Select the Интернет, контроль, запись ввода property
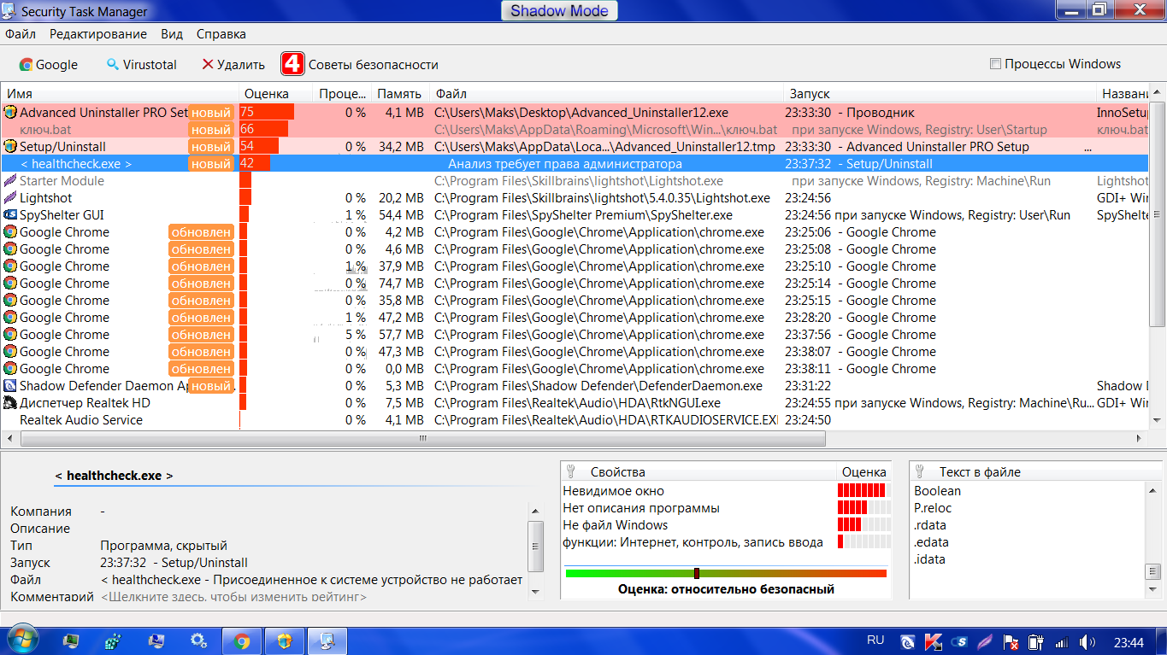Image resolution: width=1167 pixels, height=655 pixels. pyautogui.click(x=693, y=542)
